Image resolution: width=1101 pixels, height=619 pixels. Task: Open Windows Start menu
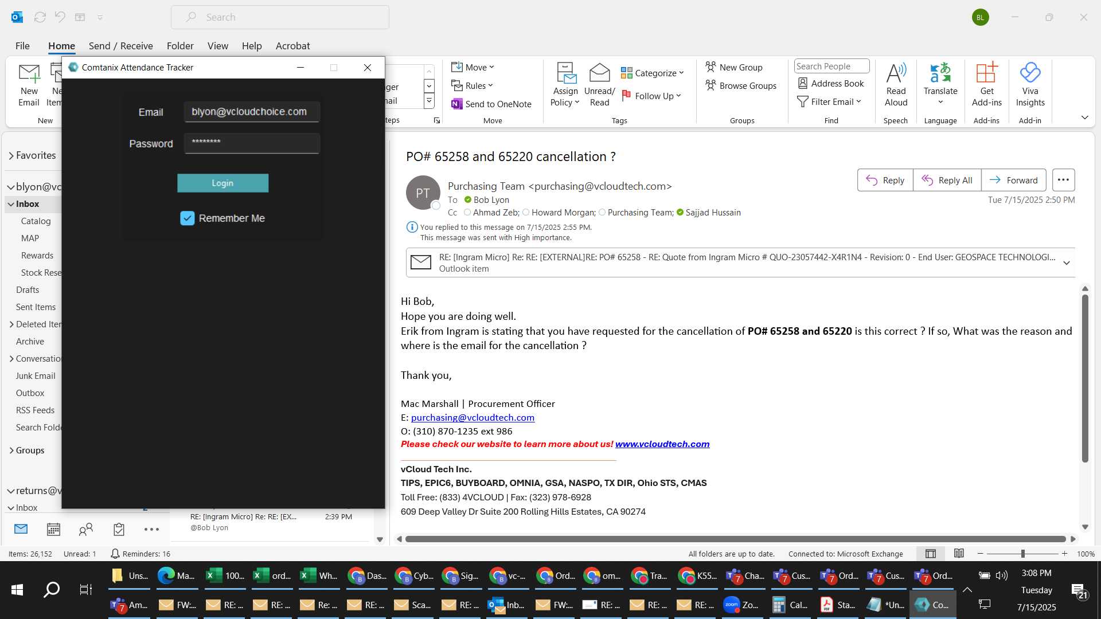17,590
